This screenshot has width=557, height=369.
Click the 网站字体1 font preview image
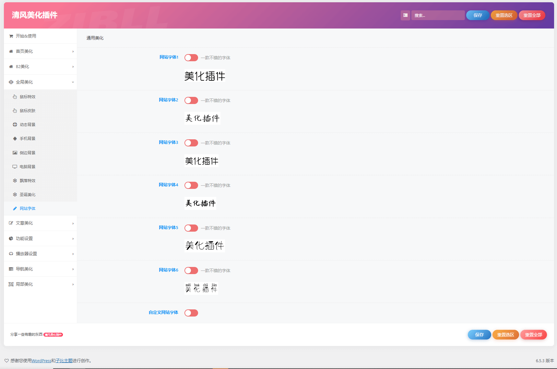pyautogui.click(x=205, y=76)
